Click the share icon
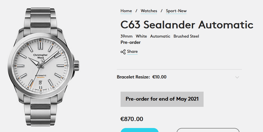This screenshot has height=132, width=263. tap(123, 52)
